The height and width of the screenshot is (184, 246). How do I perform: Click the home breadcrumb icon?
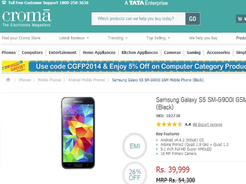[x=8, y=80]
